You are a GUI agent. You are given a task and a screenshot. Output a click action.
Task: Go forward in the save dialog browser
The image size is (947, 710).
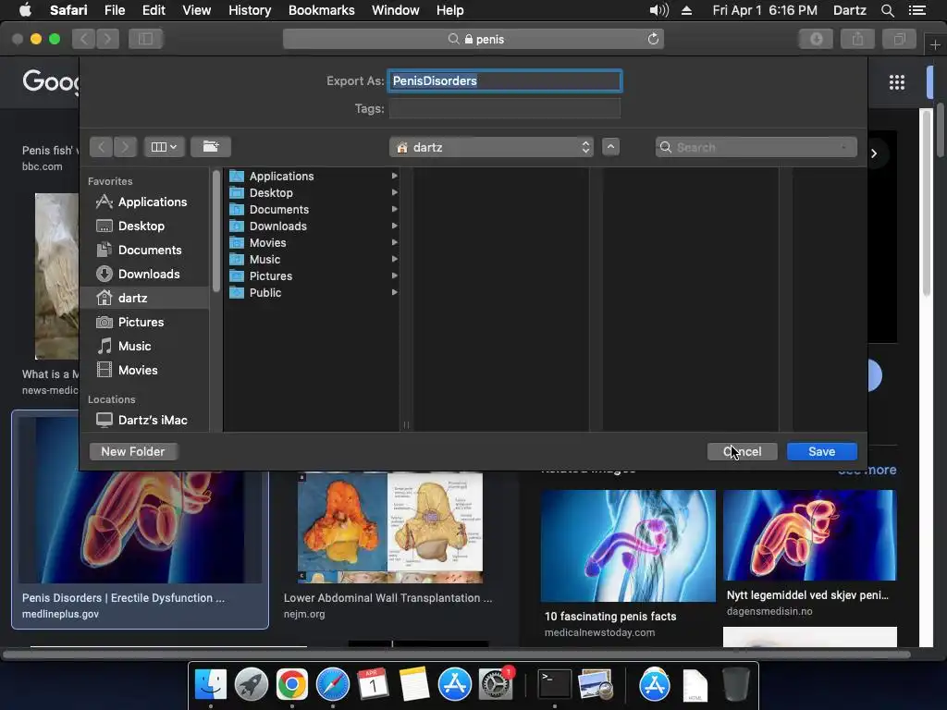pos(125,147)
